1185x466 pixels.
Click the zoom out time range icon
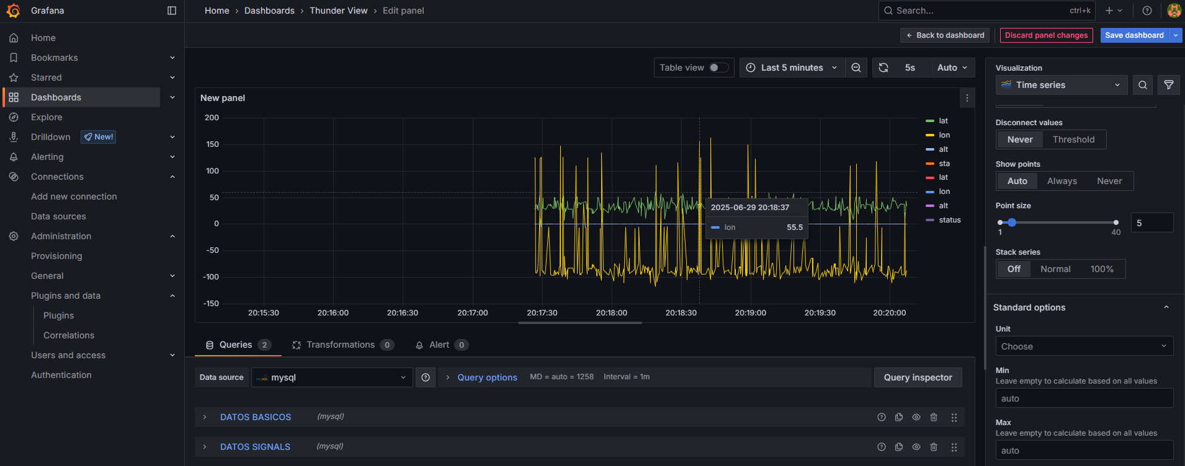pyautogui.click(x=856, y=68)
